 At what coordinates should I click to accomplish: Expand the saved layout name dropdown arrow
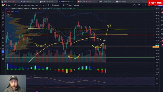(142, 5)
